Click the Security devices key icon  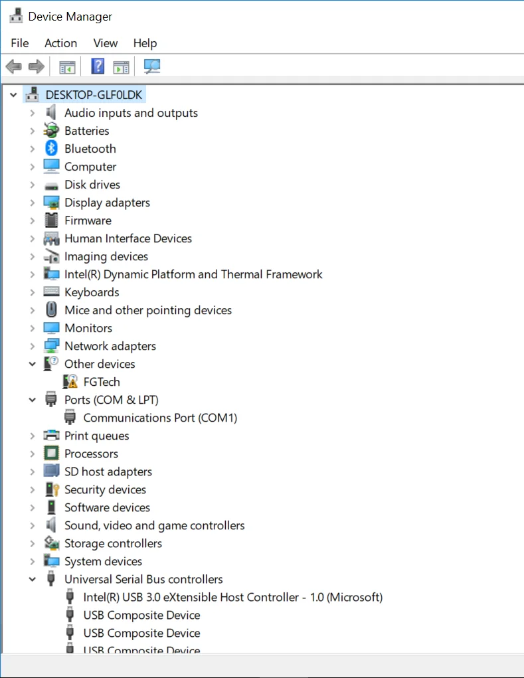[x=52, y=489]
